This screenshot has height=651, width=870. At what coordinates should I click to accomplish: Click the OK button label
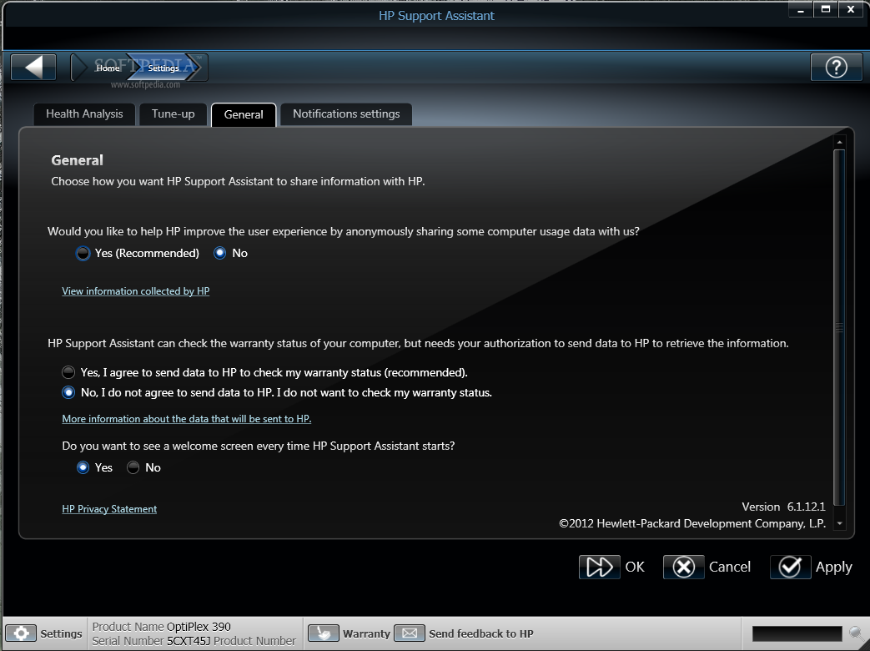(x=635, y=567)
